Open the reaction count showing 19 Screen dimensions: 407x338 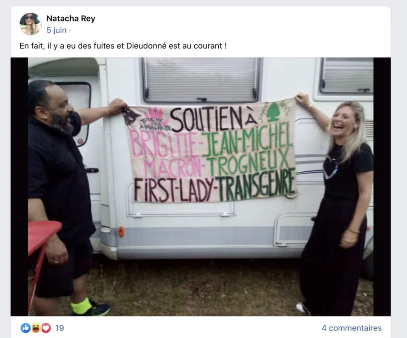pos(59,328)
